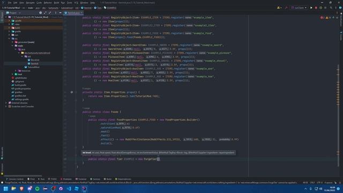Expand the resources folder in tree
Viewport: 343px width, 193px height.
(x=16, y=71)
